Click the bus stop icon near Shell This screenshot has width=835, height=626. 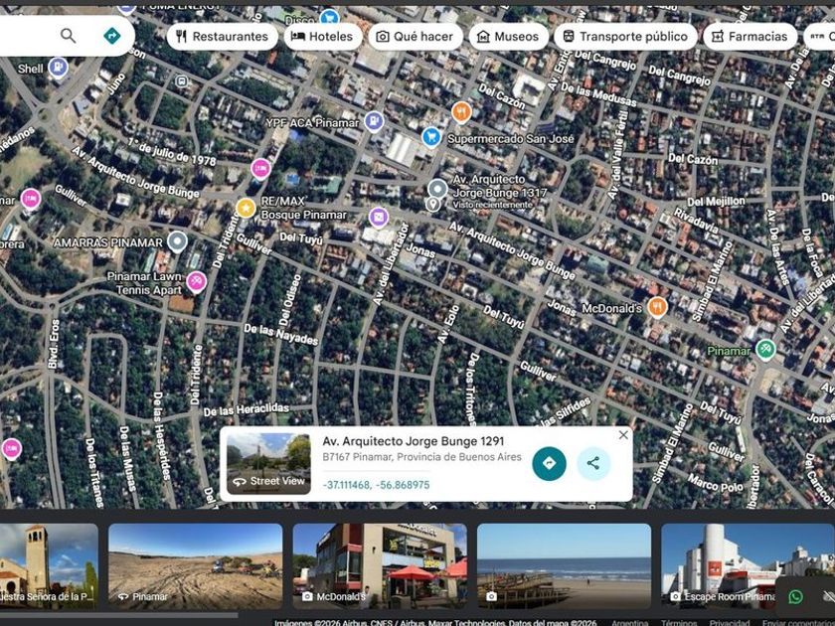pyautogui.click(x=182, y=81)
